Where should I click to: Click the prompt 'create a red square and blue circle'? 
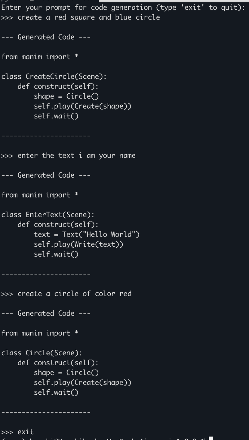point(89,17)
